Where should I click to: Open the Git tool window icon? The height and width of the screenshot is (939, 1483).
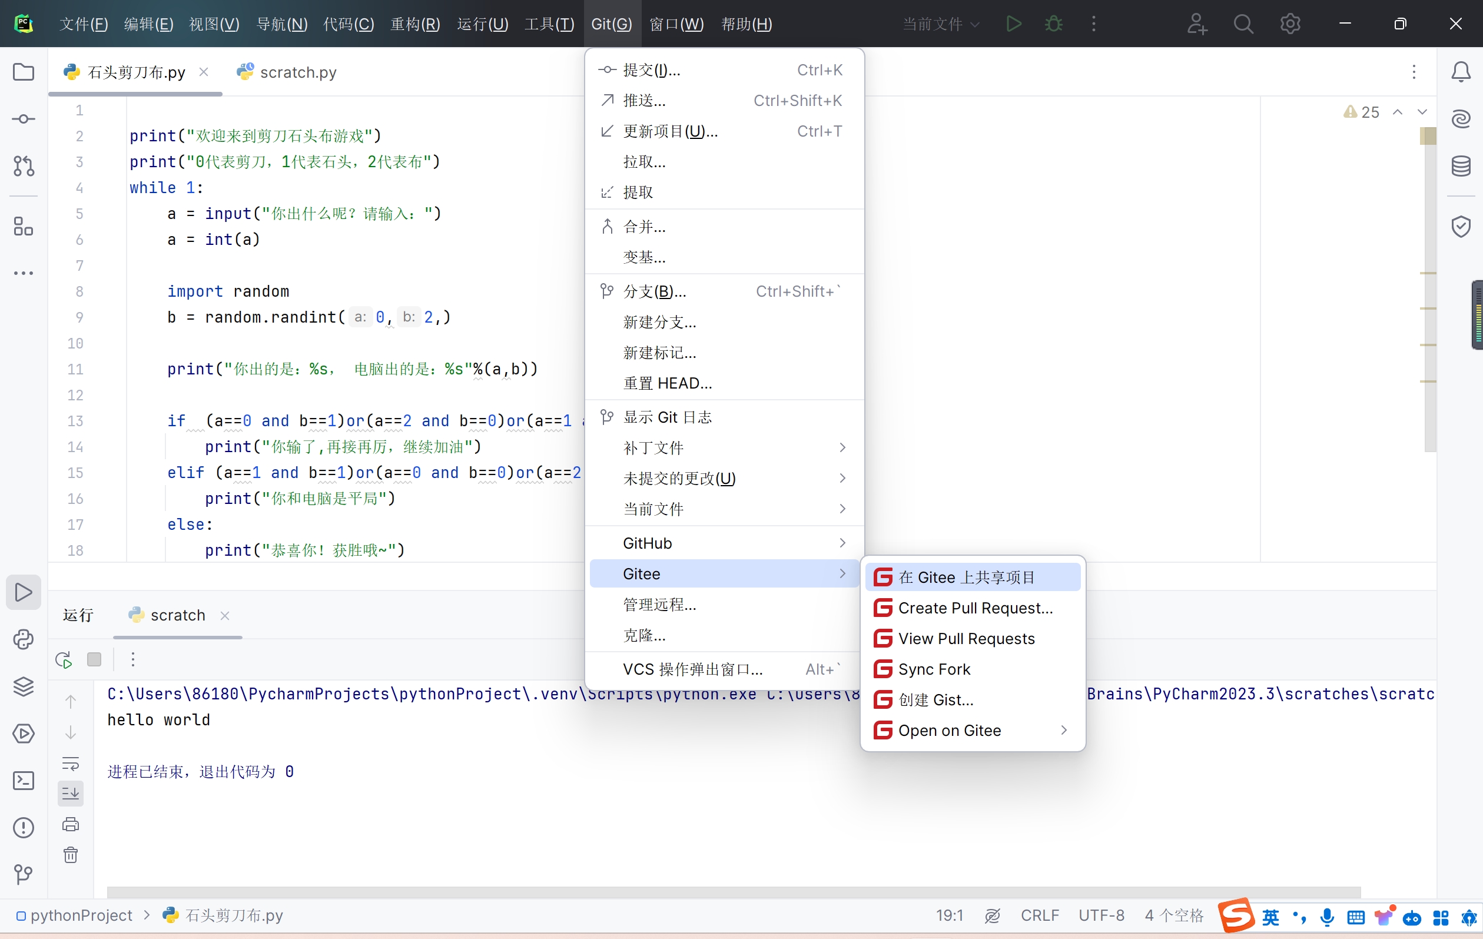(24, 874)
